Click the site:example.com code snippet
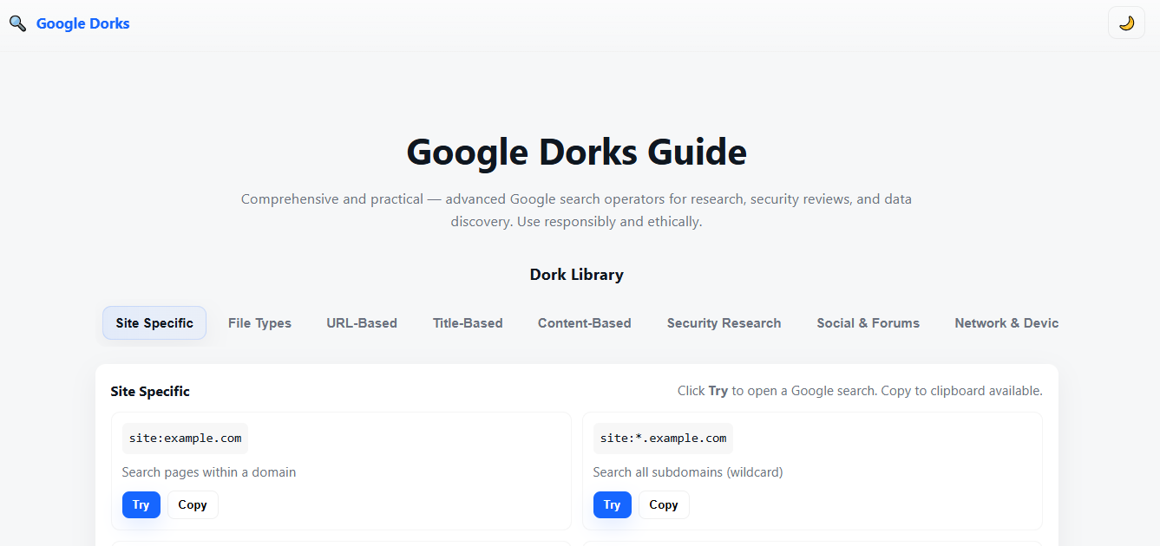This screenshot has height=546, width=1160. [x=185, y=438]
